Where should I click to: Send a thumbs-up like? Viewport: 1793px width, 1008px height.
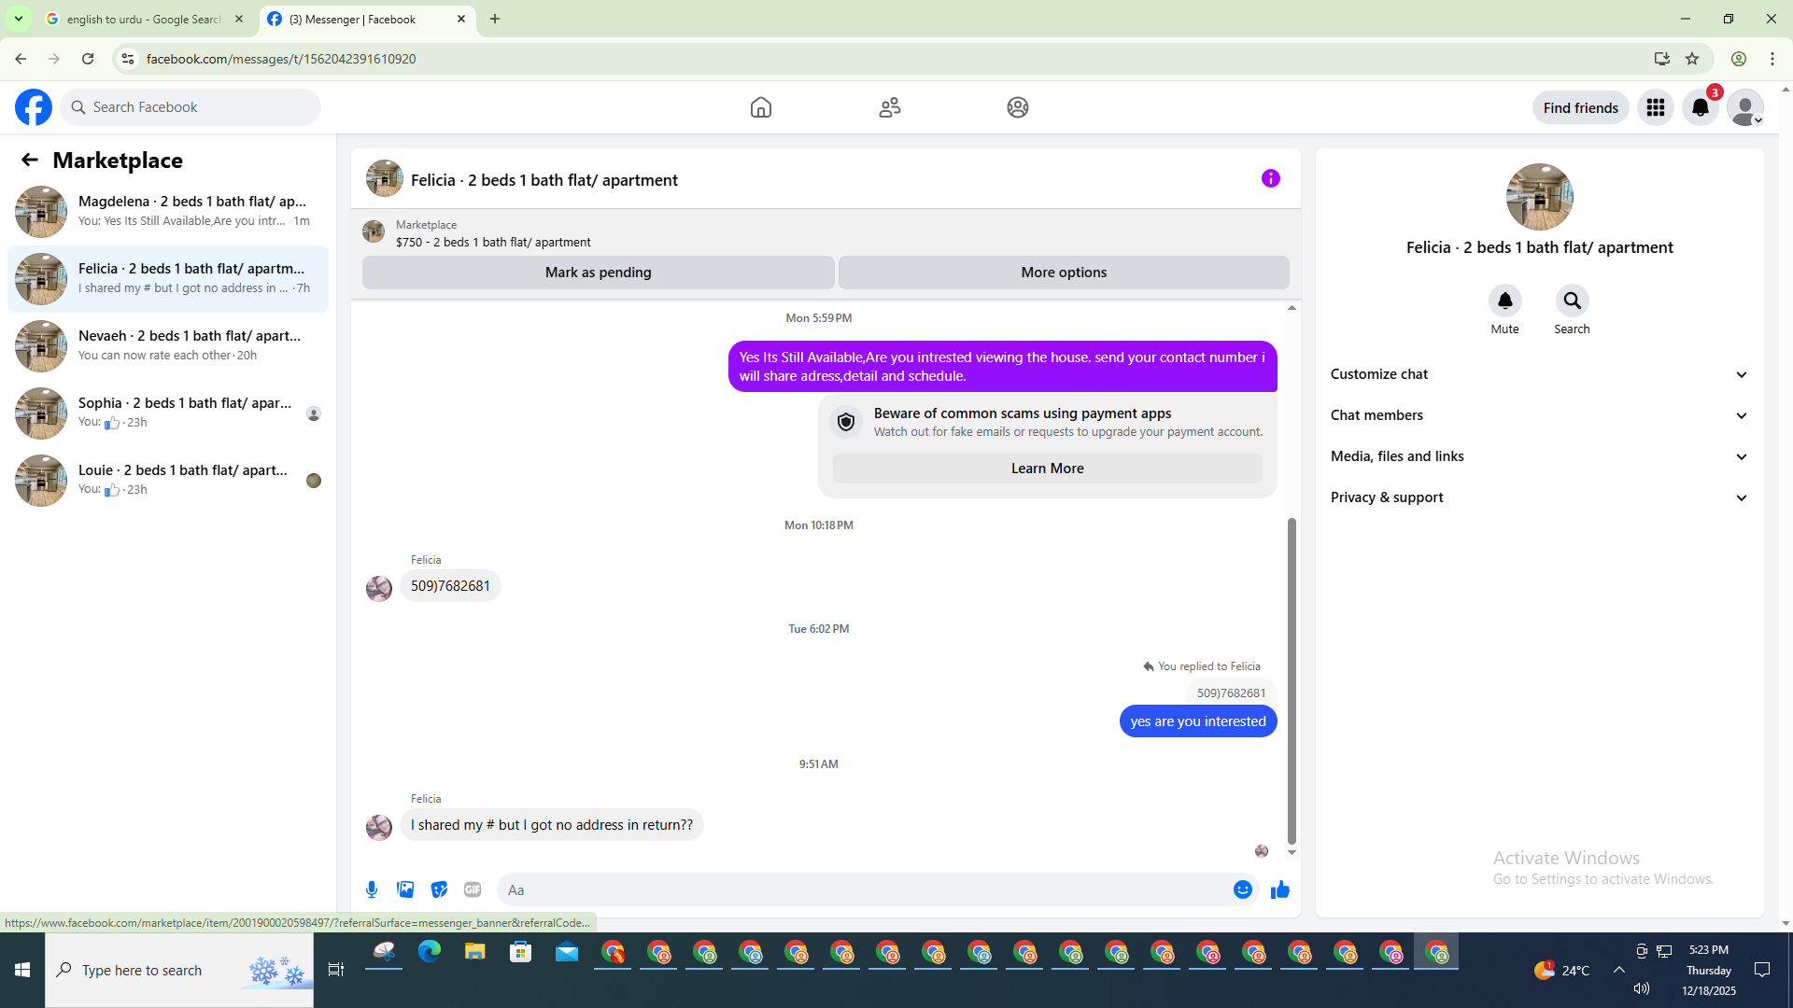1280,889
